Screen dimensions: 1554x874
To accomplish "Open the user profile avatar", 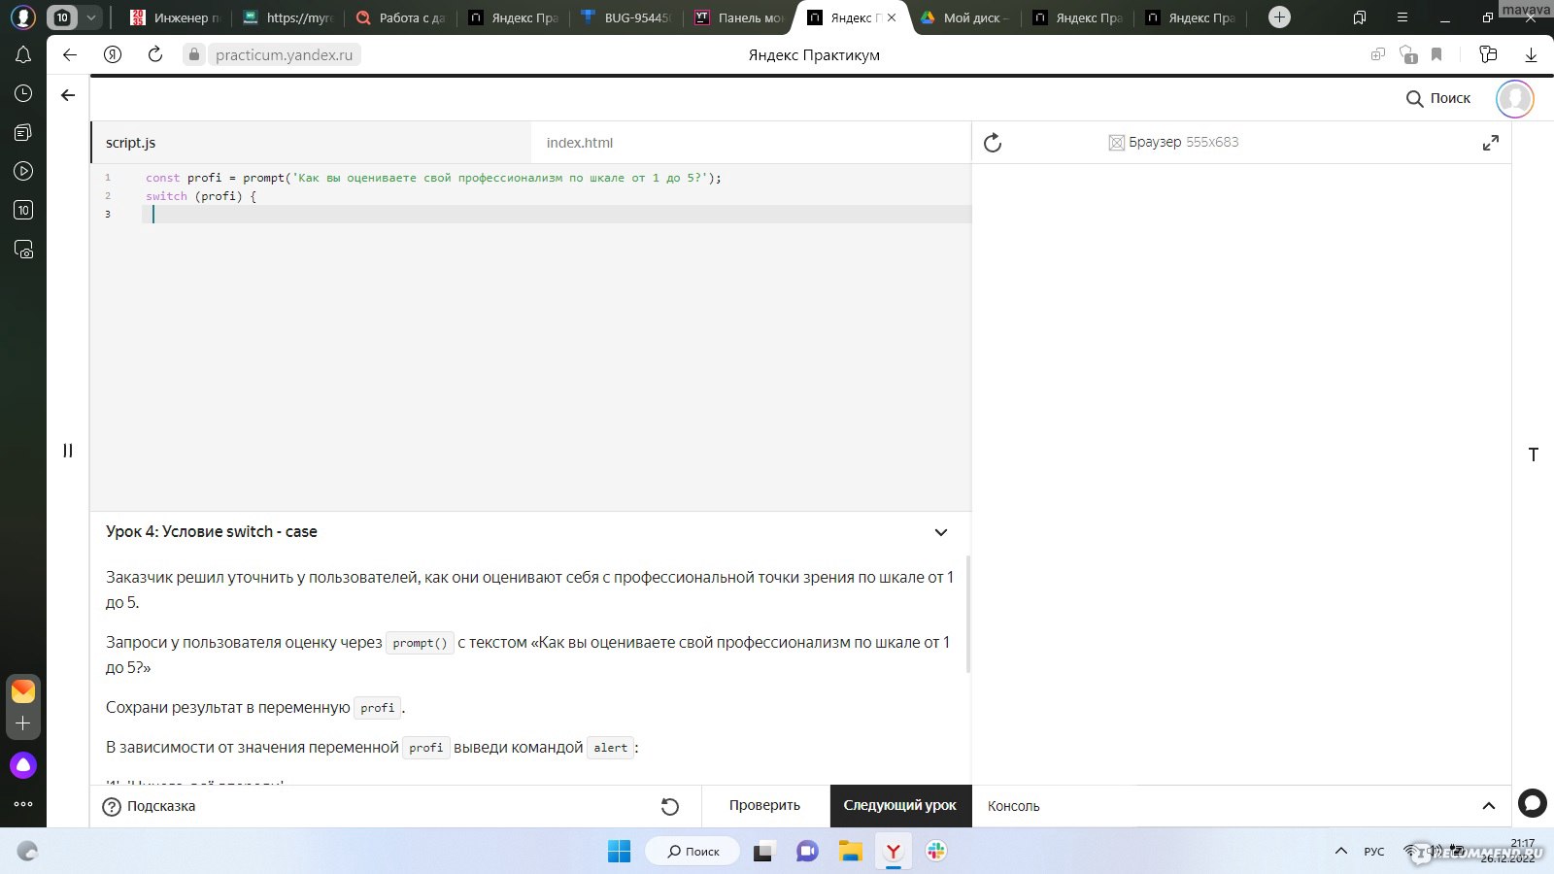I will click(x=1514, y=98).
